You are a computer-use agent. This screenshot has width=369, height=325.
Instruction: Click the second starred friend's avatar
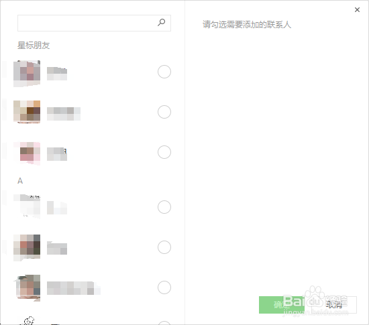(27, 112)
